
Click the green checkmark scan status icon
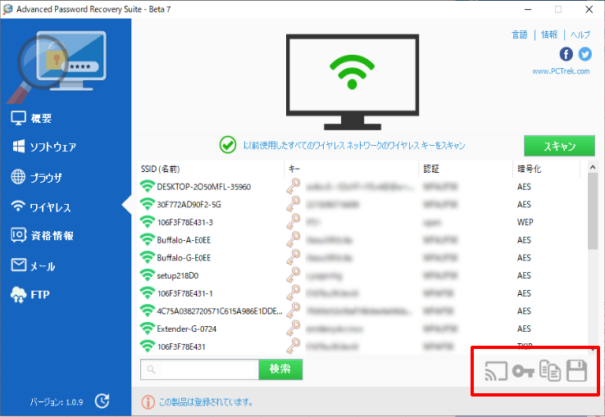(x=228, y=145)
